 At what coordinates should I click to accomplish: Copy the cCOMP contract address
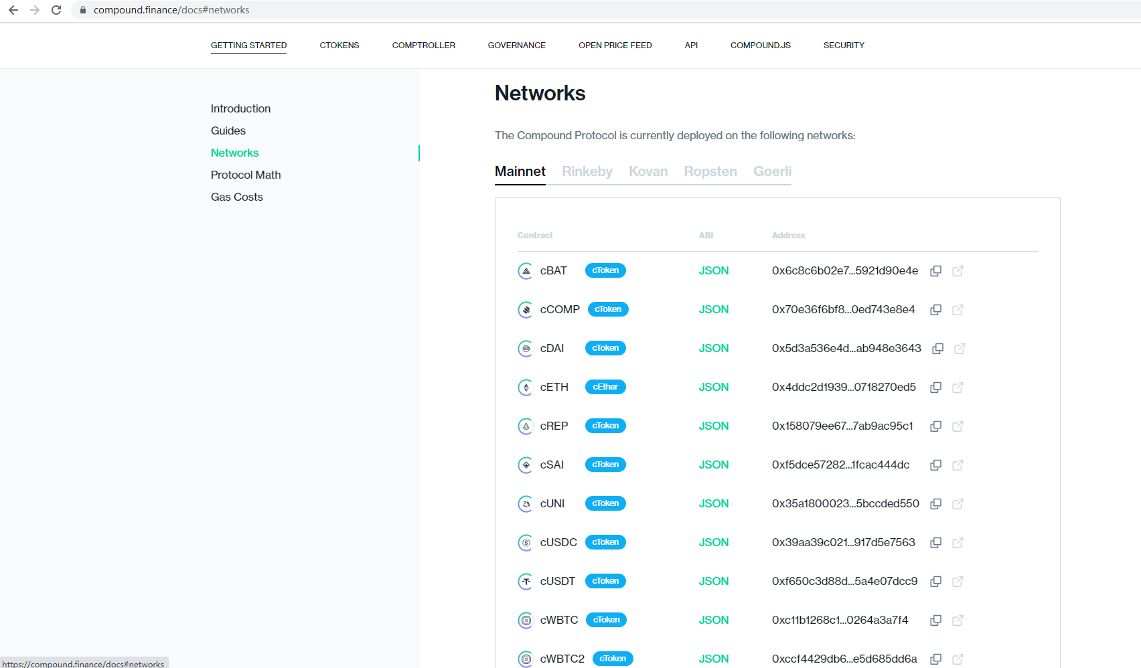(x=936, y=310)
